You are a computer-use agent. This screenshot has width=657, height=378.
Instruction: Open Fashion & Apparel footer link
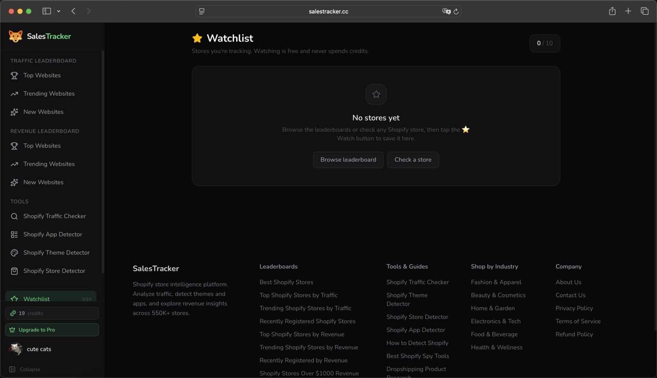[x=496, y=282]
